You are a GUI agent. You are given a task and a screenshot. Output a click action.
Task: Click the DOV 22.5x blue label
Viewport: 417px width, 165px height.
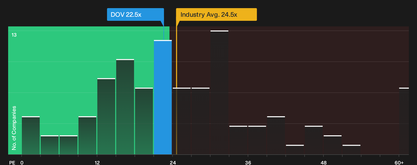pyautogui.click(x=135, y=14)
